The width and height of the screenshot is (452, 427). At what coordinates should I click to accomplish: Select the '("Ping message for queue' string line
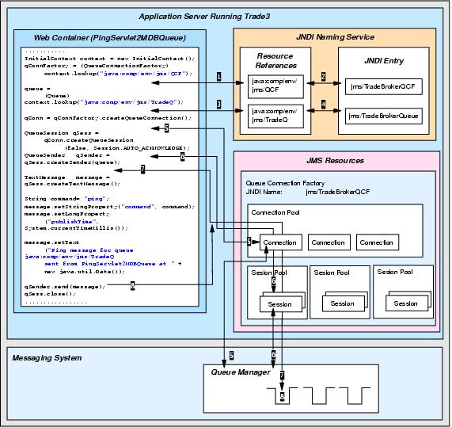(x=89, y=250)
